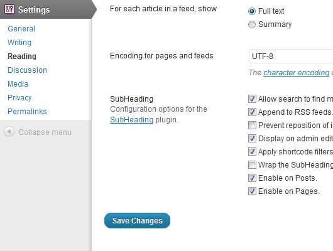
Task: Uncheck Enable on Pages checkbox
Action: (252, 191)
